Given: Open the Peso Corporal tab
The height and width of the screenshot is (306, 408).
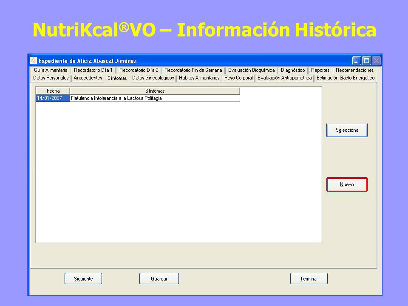Looking at the screenshot, I should coord(238,78).
